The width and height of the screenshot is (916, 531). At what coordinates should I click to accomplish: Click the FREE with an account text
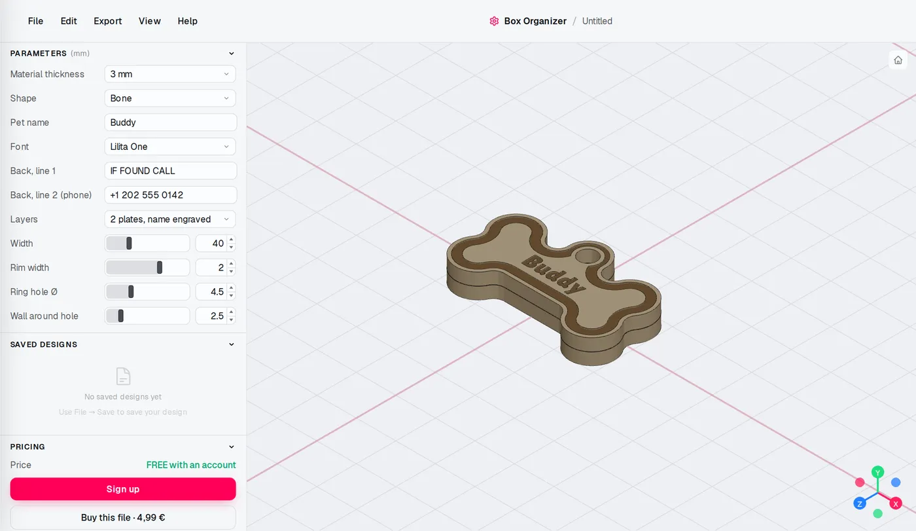pyautogui.click(x=191, y=465)
